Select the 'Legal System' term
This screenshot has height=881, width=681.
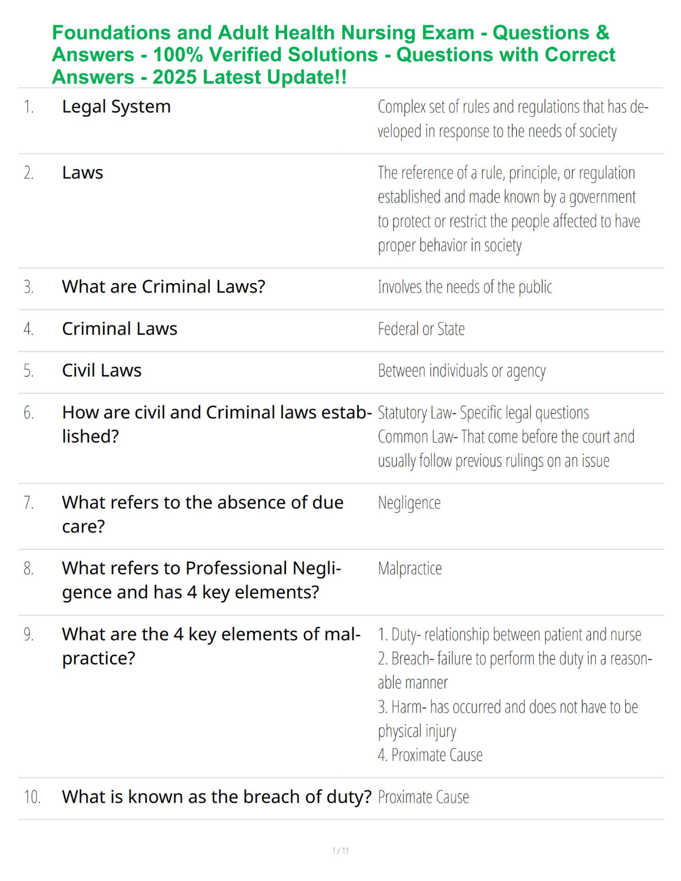click(116, 107)
